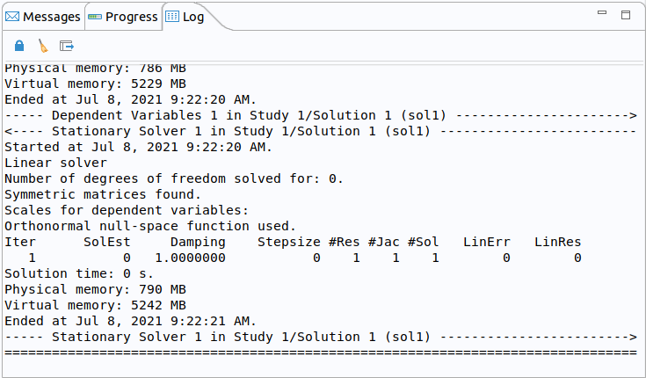Click the envelope icon on Messages tab
Viewport: 646px width, 378px height.
(12, 17)
